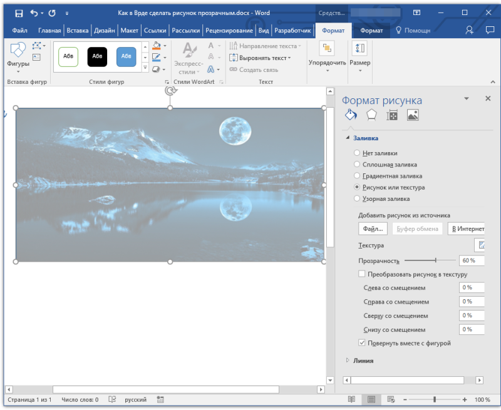Open the Вставка ribbon tab

pos(77,31)
